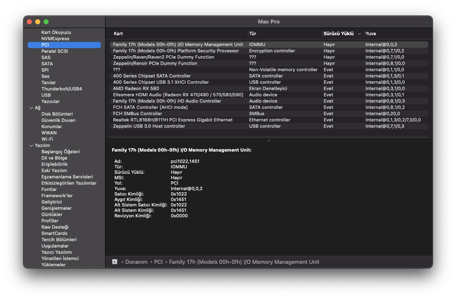The image size is (456, 299).
Task: Click the split-view divider handle below the table
Action: click(268, 141)
